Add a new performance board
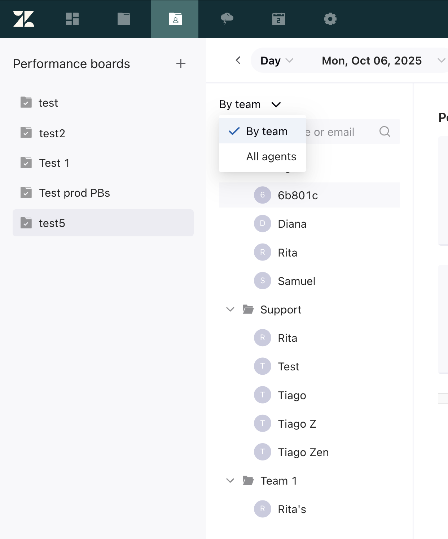Screen dimensions: 448x539 [x=181, y=64]
